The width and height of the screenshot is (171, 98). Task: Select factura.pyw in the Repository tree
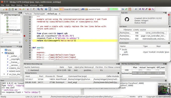[x=15, y=30]
